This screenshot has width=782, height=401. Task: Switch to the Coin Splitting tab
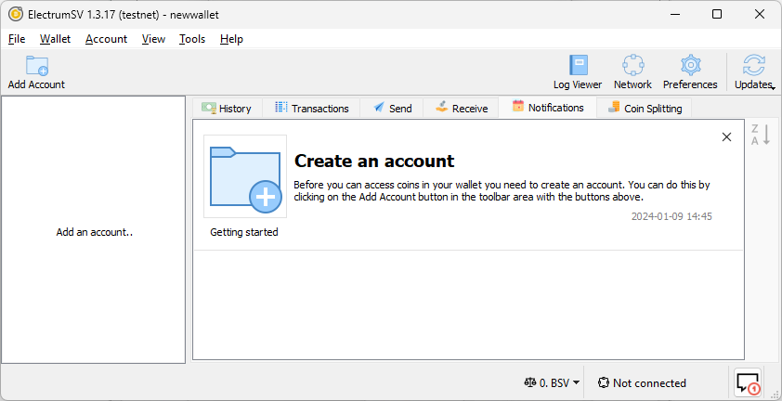coord(645,109)
